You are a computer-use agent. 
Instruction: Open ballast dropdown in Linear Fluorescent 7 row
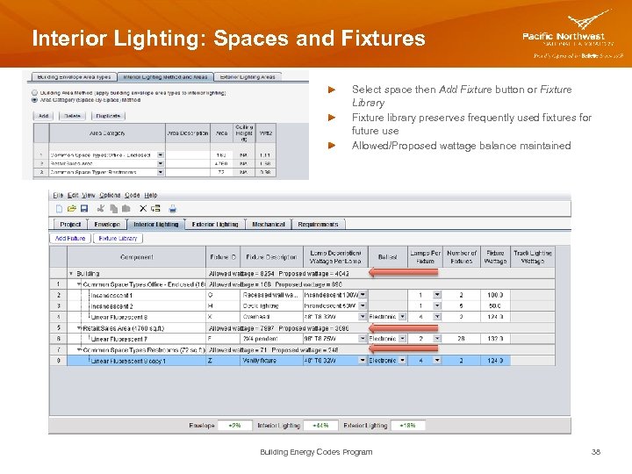[402, 338]
